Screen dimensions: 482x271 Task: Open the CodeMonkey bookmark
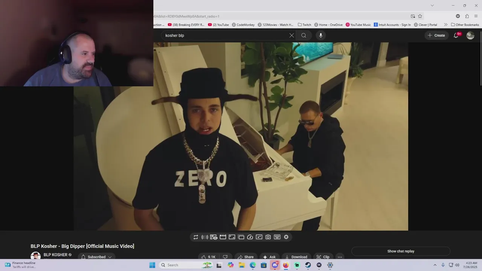pos(243,25)
